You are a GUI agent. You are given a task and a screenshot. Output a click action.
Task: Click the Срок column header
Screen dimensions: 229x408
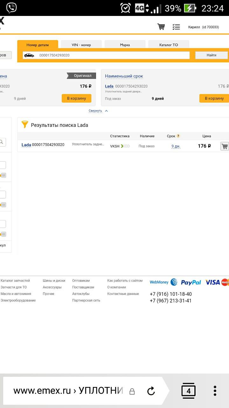coord(171,136)
